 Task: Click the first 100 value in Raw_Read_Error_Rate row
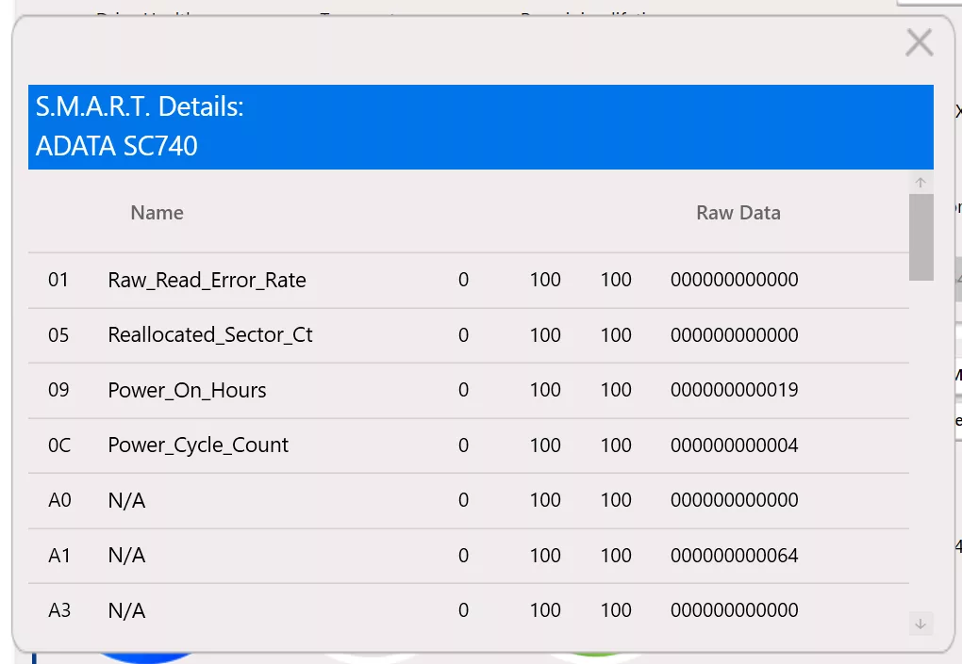pyautogui.click(x=545, y=280)
